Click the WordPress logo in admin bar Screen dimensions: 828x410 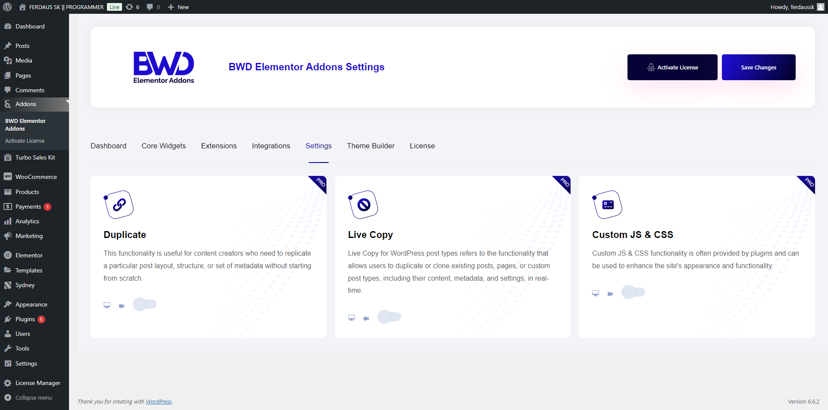coord(7,7)
